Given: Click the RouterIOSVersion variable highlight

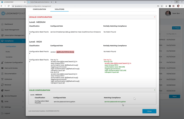Looking at the screenshot, I should pos(65,52).
